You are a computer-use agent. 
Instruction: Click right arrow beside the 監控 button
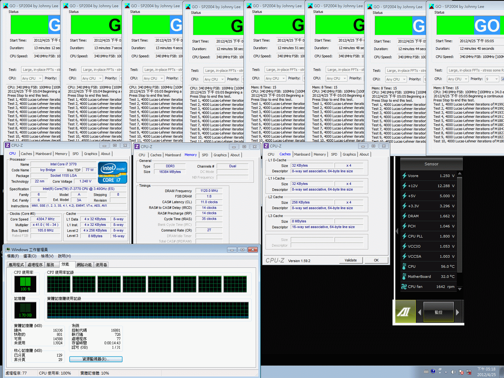(x=458, y=312)
